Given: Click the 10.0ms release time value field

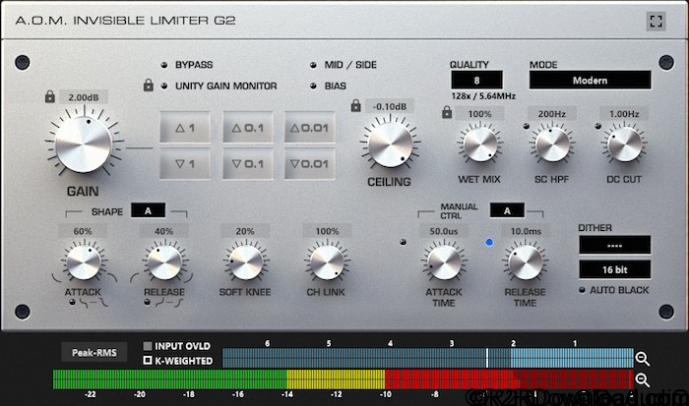Looking at the screenshot, I should tap(526, 231).
